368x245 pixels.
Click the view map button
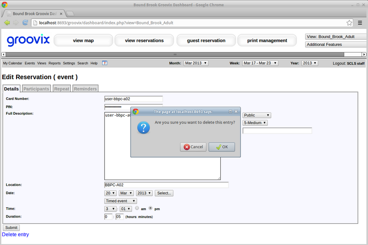[83, 41]
